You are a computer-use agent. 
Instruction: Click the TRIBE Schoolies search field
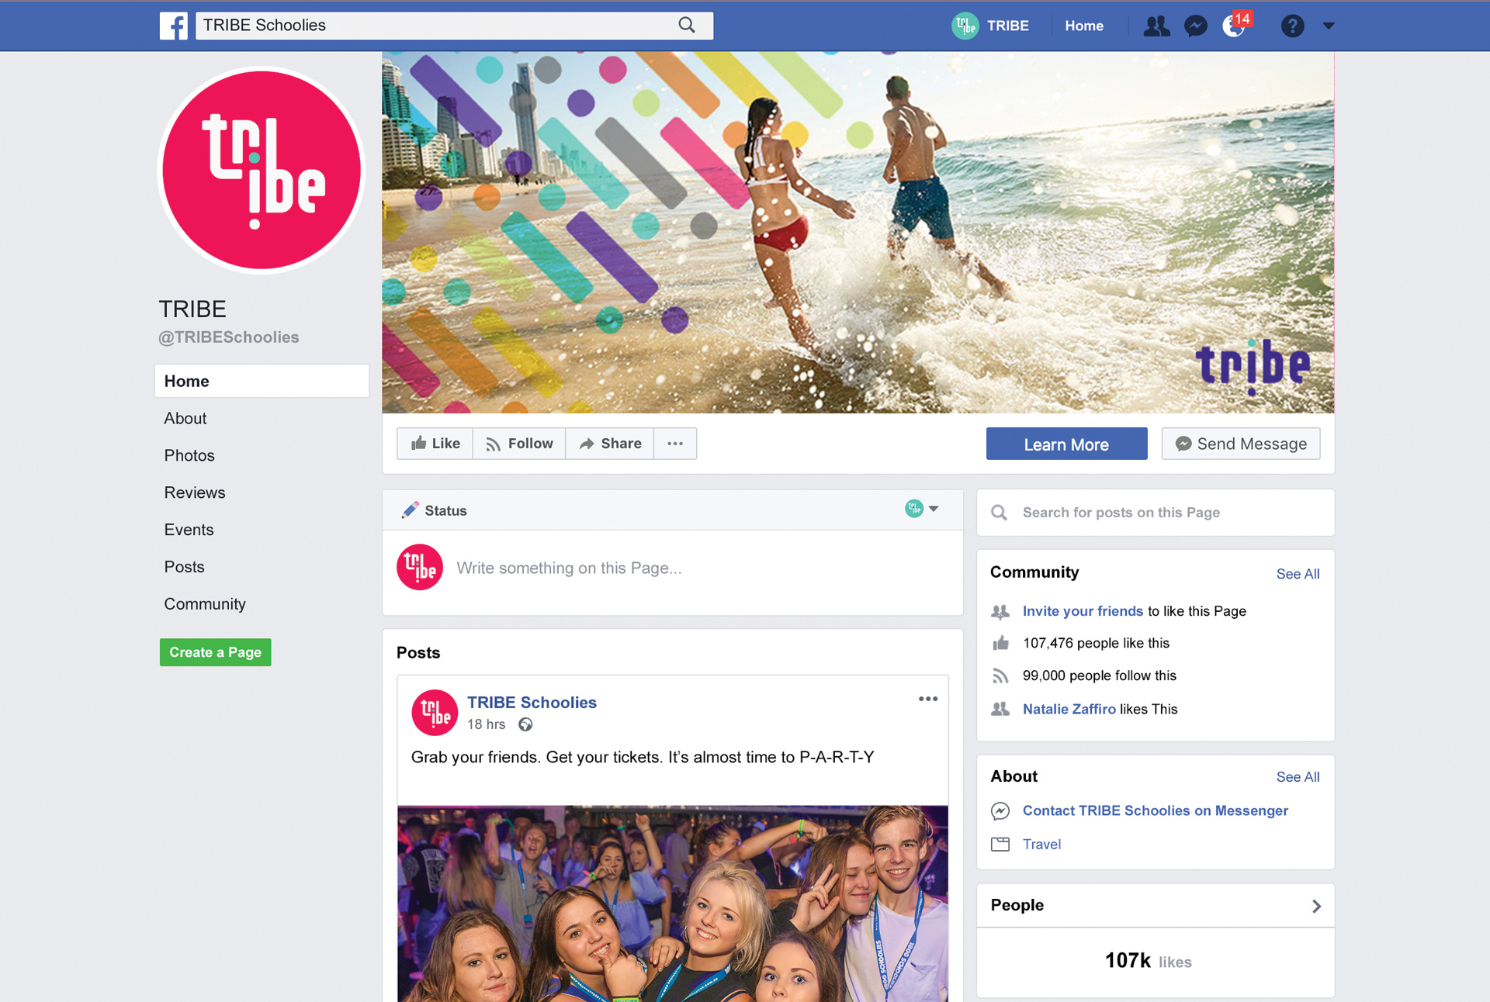tap(454, 26)
